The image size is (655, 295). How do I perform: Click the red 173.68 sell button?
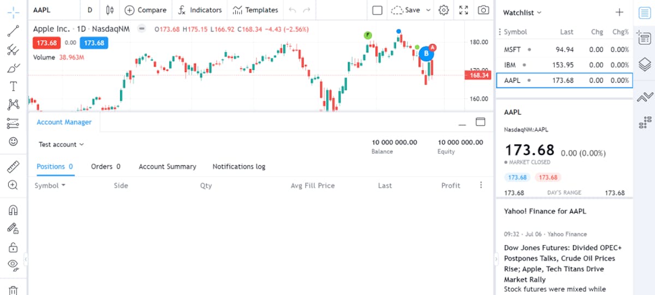click(x=46, y=43)
